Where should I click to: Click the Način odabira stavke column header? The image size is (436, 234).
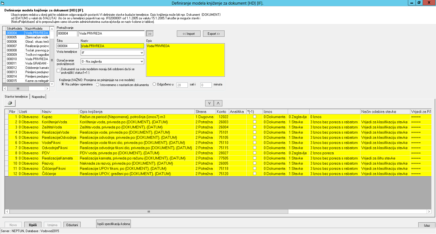coord(385,112)
